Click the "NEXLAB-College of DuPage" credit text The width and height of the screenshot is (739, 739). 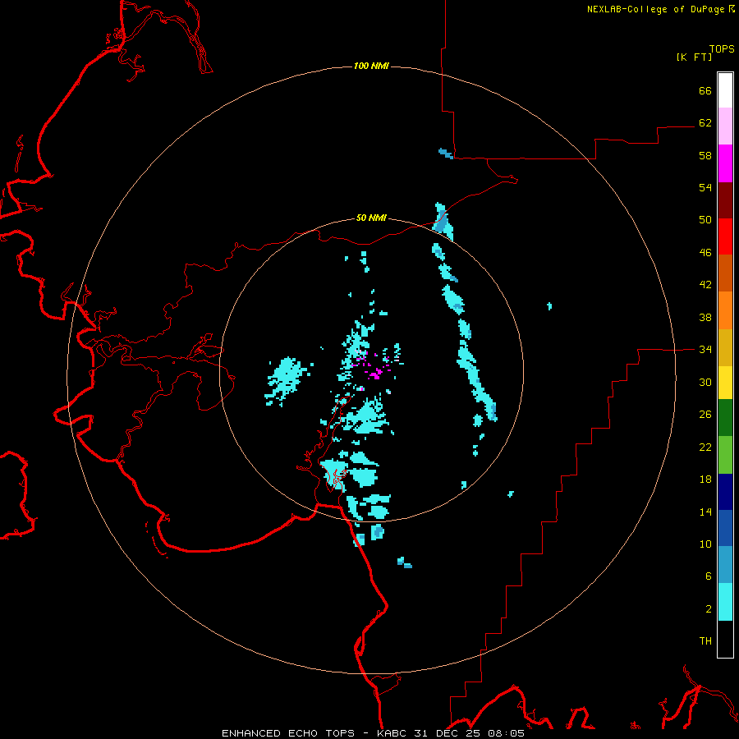point(655,9)
